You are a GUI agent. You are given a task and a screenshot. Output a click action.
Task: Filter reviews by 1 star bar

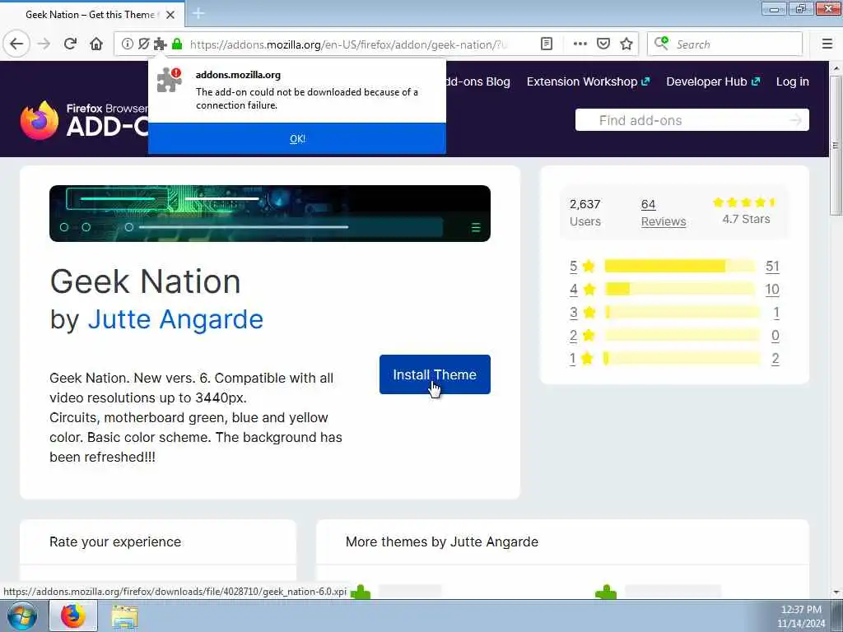(x=682, y=359)
